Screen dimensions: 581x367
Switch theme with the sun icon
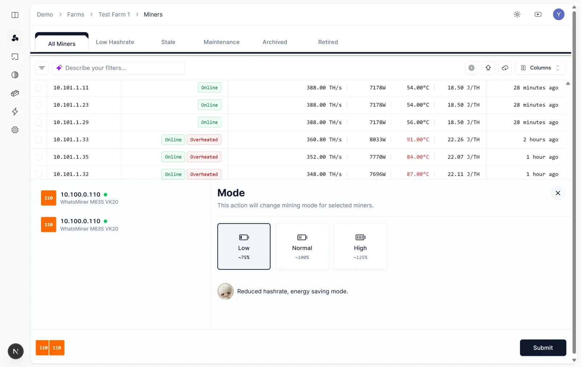coord(517,15)
